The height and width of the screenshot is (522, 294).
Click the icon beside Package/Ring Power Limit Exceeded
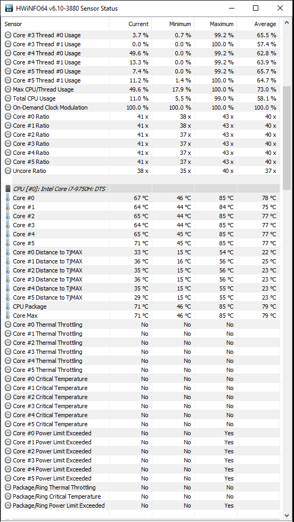[x=8, y=506]
